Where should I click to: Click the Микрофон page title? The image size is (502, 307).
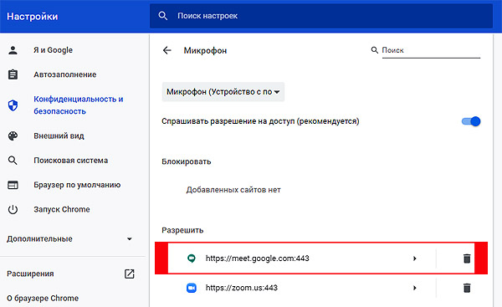[x=205, y=50]
